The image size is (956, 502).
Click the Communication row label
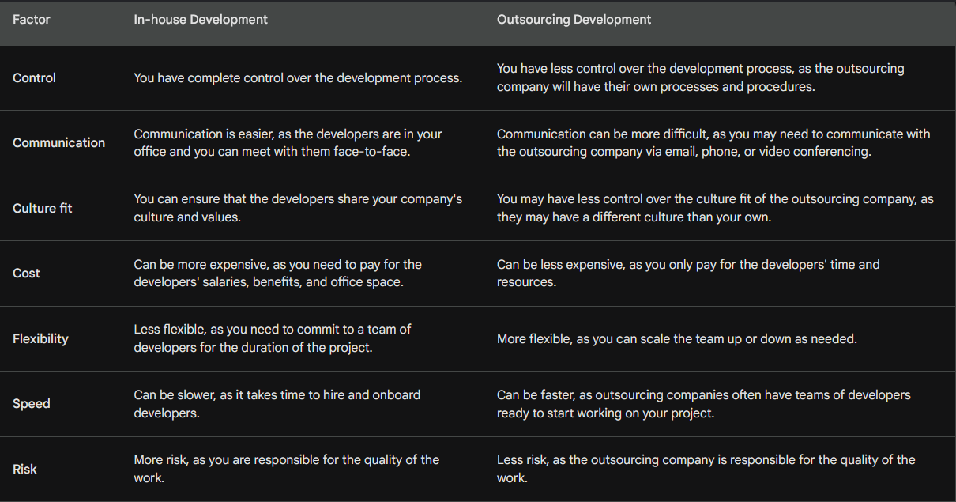59,143
